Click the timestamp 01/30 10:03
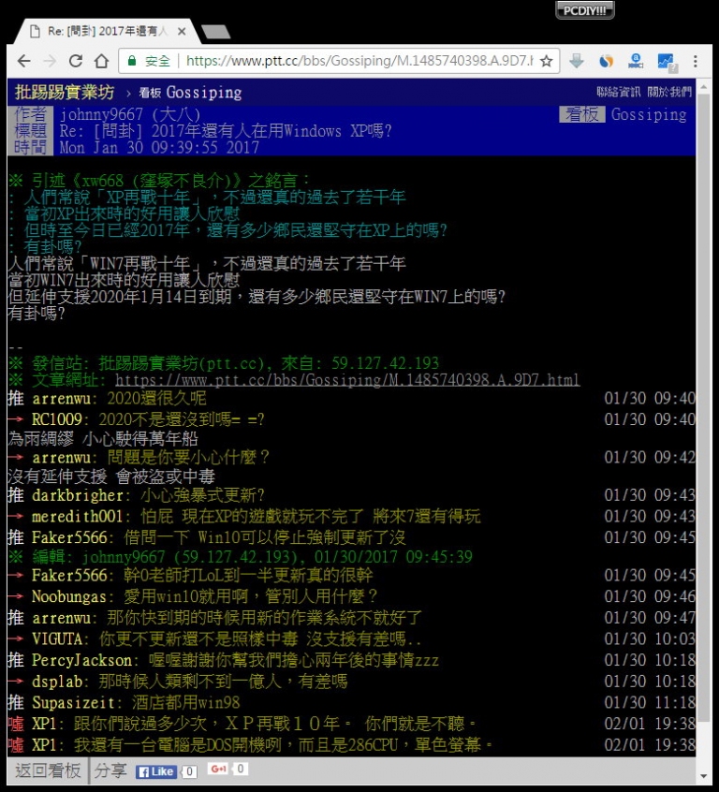 pyautogui.click(x=650, y=639)
